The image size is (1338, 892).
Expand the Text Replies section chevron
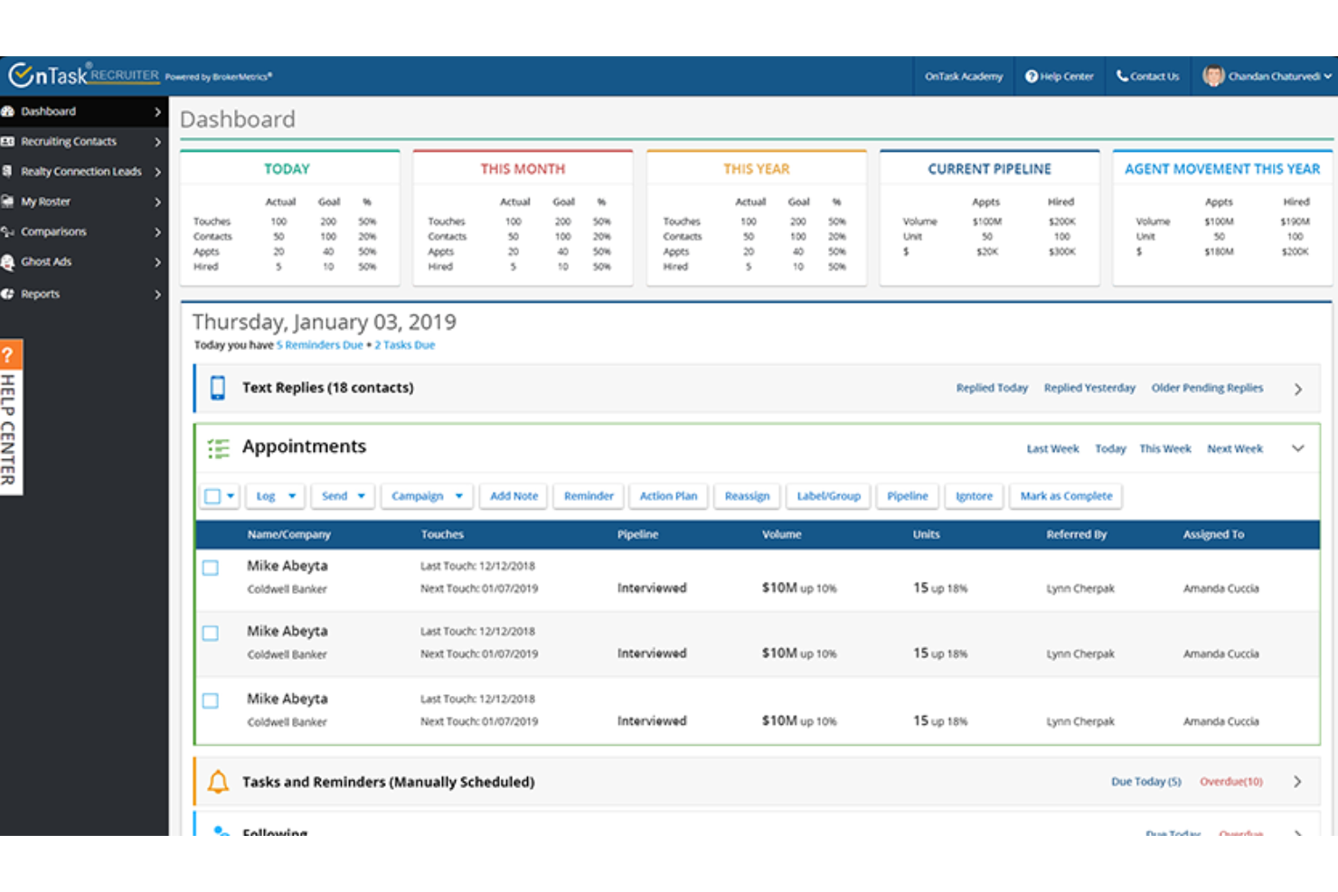coord(1298,389)
